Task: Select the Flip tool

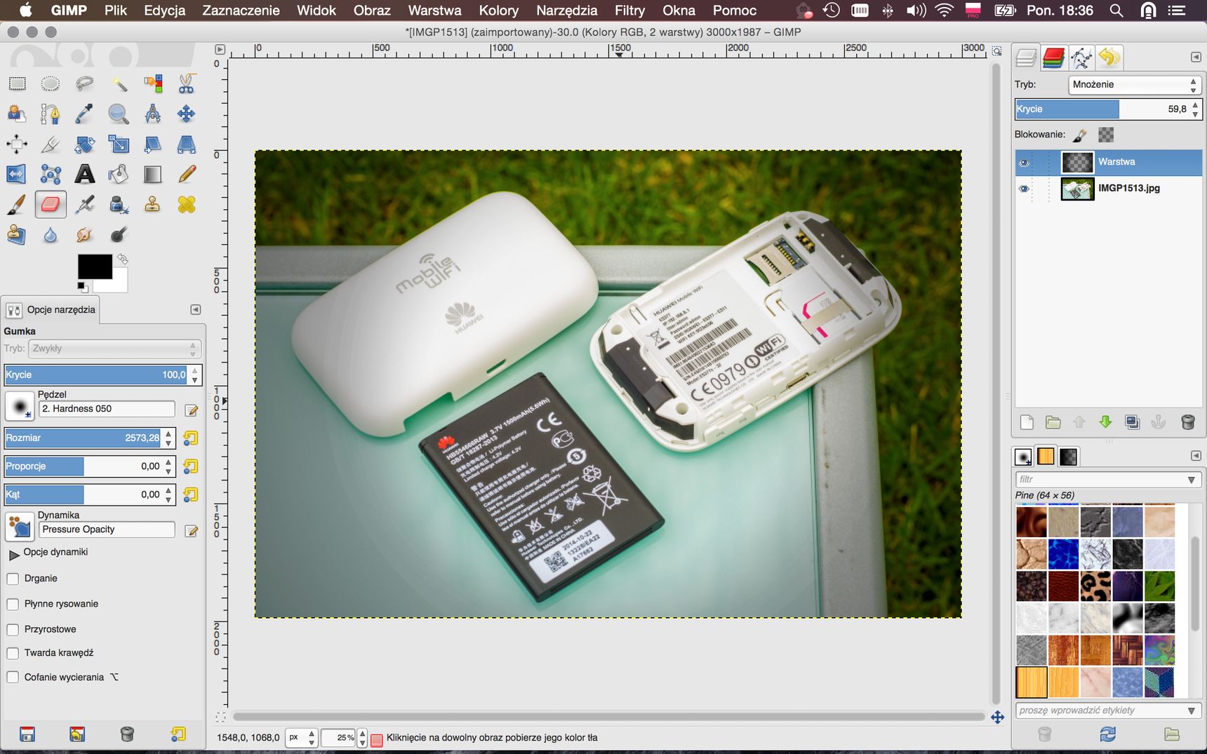Action: point(17,174)
